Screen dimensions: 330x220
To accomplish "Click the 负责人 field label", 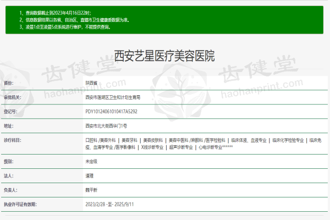I will click(10, 190).
